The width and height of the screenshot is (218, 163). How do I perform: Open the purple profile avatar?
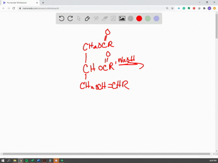pos(209,8)
